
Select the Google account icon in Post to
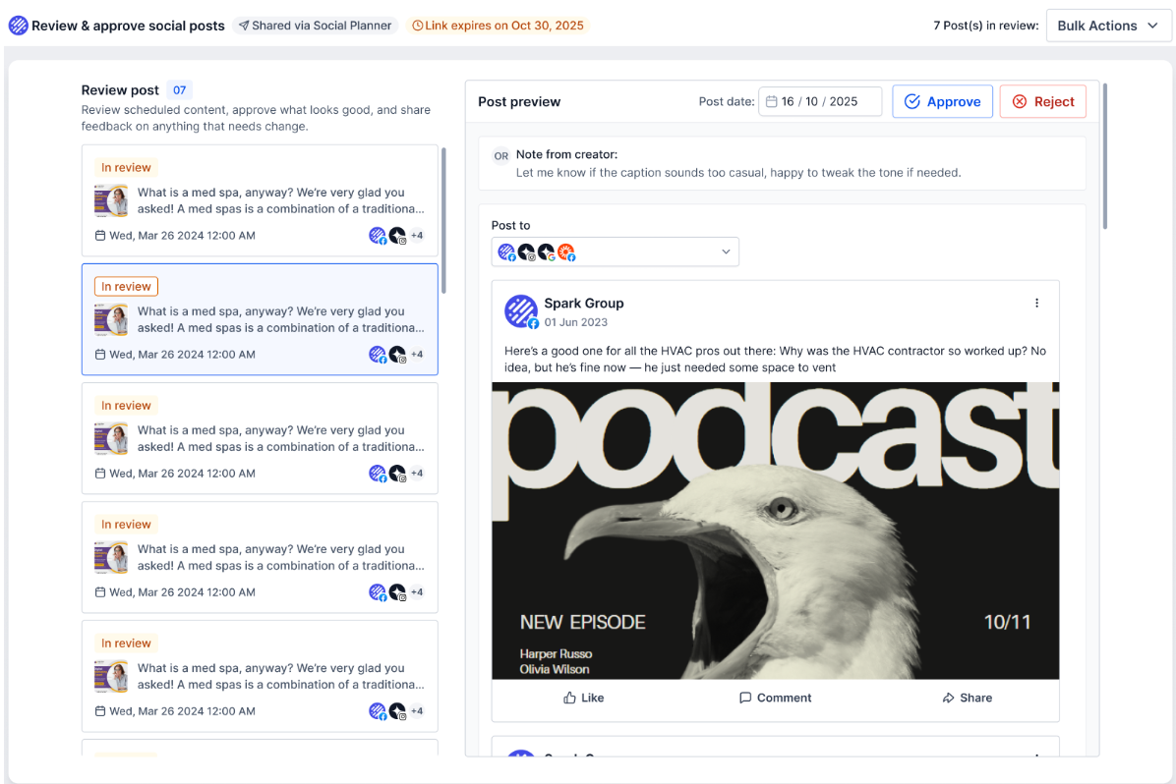(547, 252)
